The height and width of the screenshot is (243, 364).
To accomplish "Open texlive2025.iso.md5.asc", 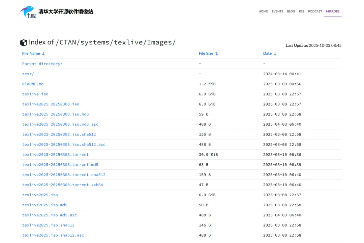I will [50, 215].
